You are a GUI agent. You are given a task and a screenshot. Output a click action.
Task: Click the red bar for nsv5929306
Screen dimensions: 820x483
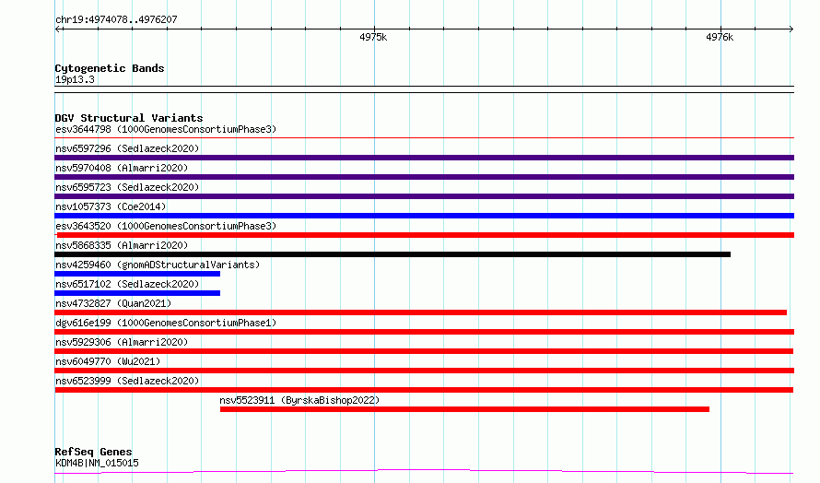[424, 351]
